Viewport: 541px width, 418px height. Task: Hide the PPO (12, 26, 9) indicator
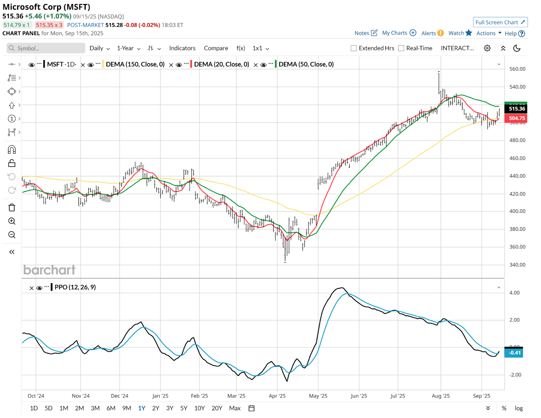(39, 288)
